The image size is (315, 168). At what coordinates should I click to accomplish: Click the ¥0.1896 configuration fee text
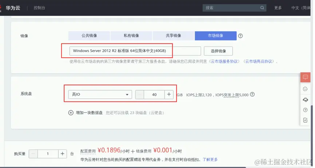(x=109, y=150)
